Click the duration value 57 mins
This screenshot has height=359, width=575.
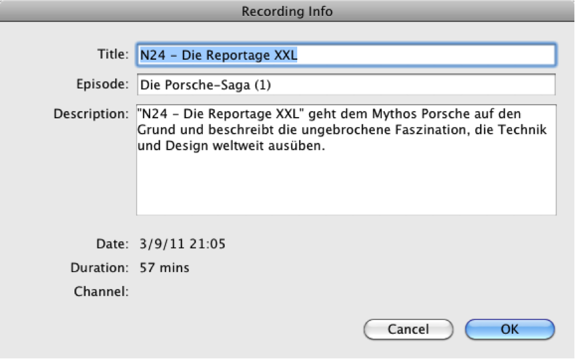click(164, 268)
